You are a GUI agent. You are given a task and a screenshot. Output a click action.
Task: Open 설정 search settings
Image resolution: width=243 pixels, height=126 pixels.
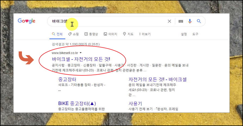pos(184,34)
